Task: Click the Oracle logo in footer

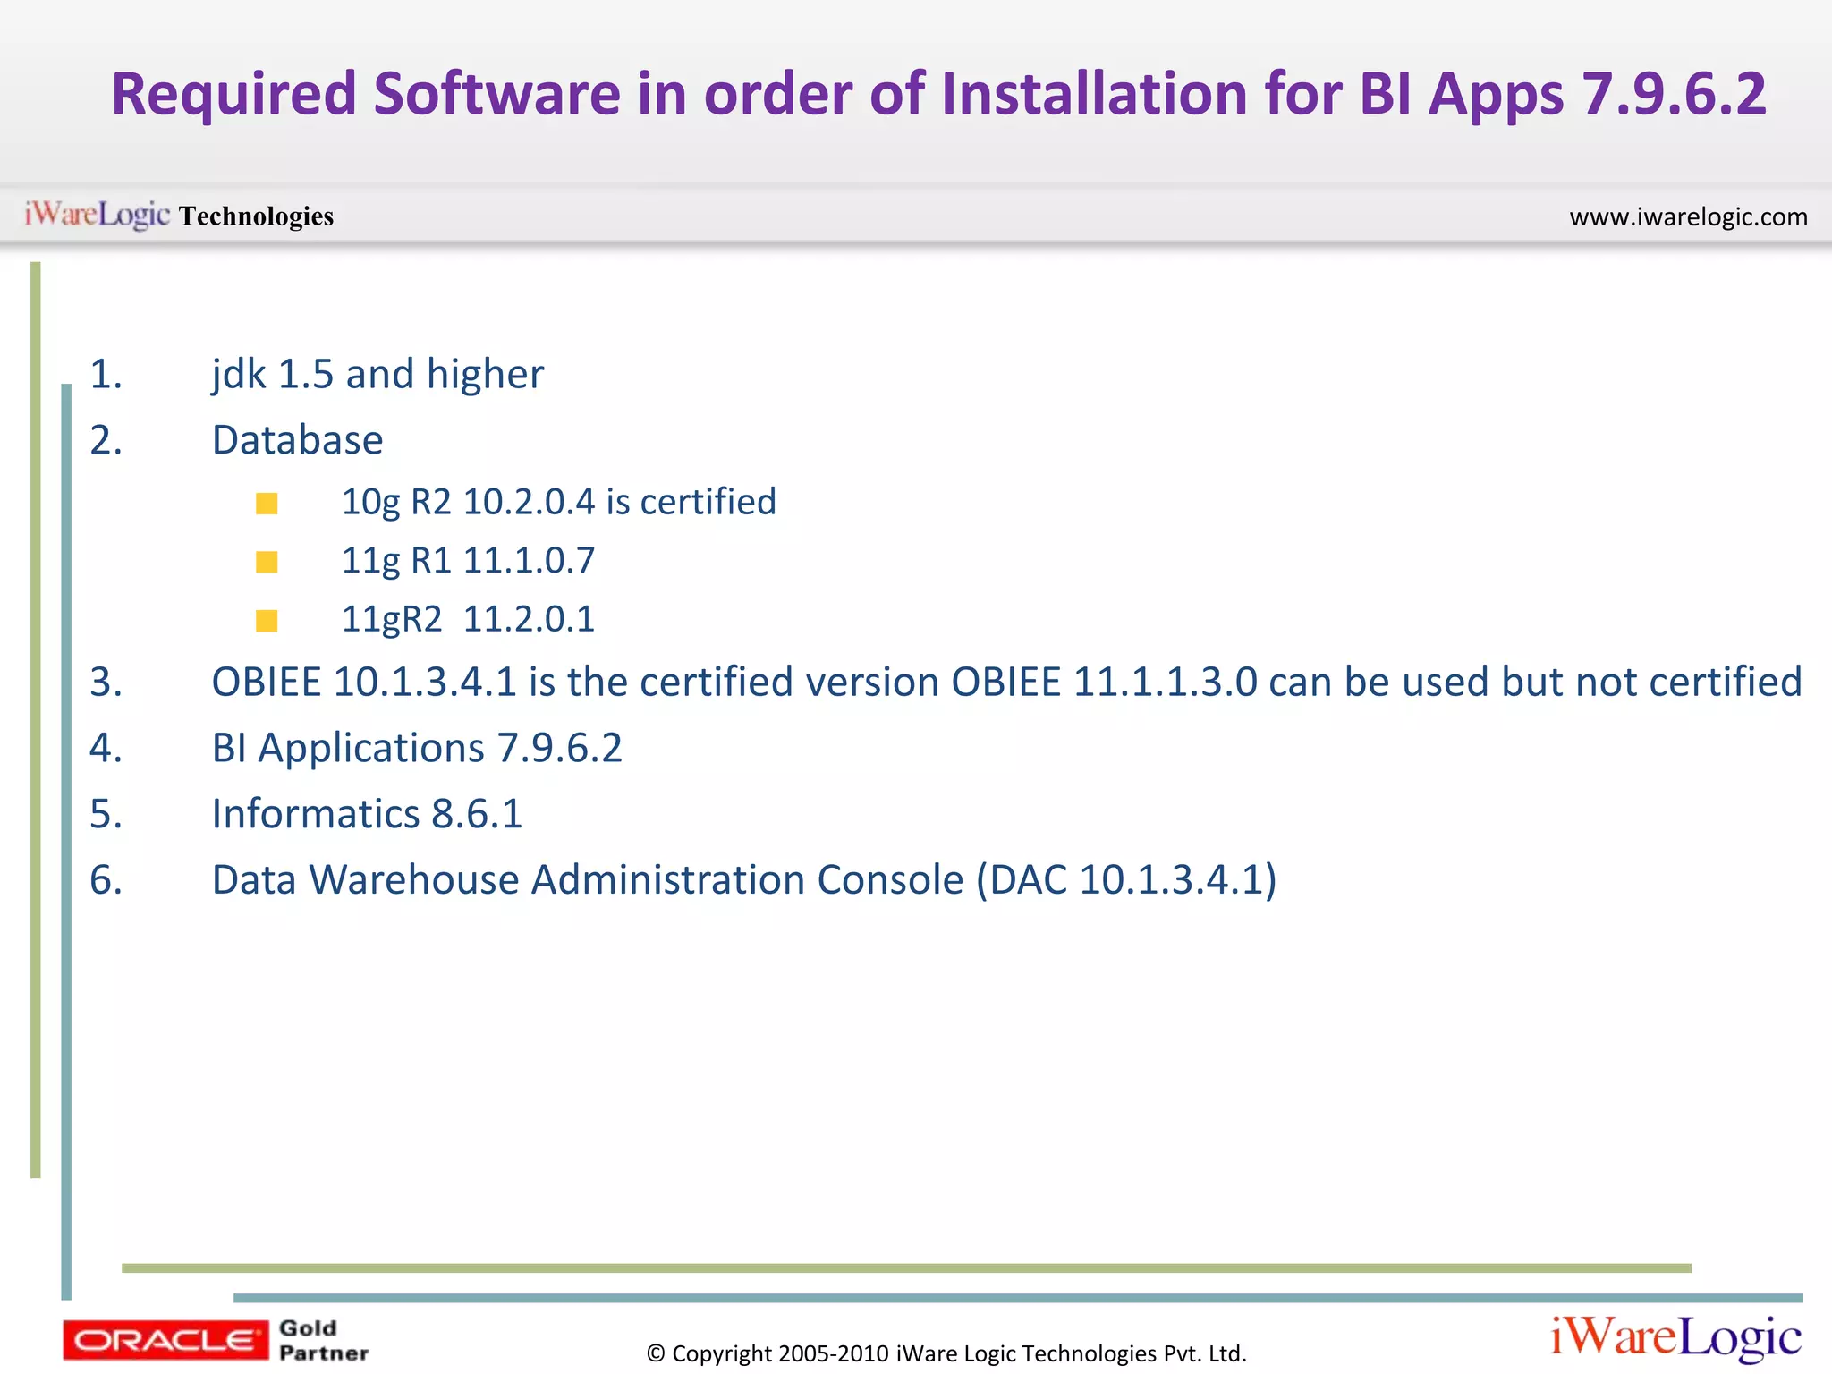Action: click(165, 1340)
